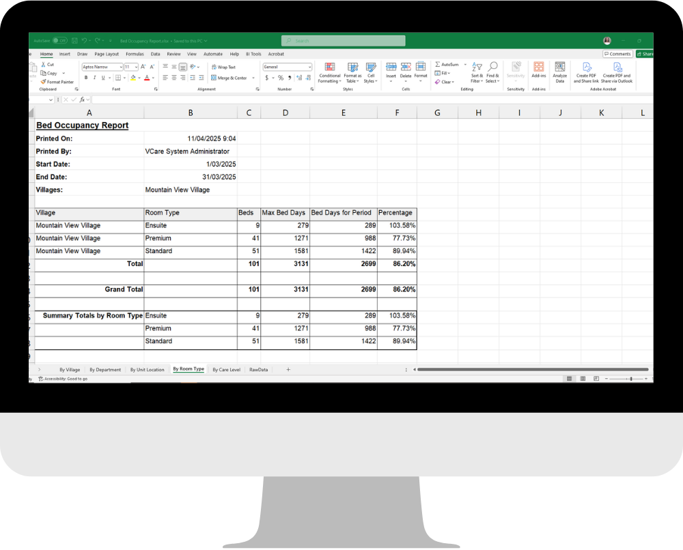Increase font size with the larger A icon
This screenshot has height=550, width=683.
pyautogui.click(x=143, y=67)
